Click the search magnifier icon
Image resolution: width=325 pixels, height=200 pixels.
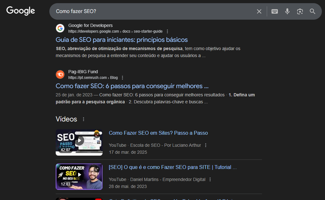pyautogui.click(x=312, y=11)
